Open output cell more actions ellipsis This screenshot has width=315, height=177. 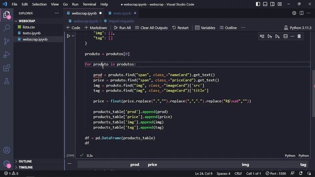69,164
